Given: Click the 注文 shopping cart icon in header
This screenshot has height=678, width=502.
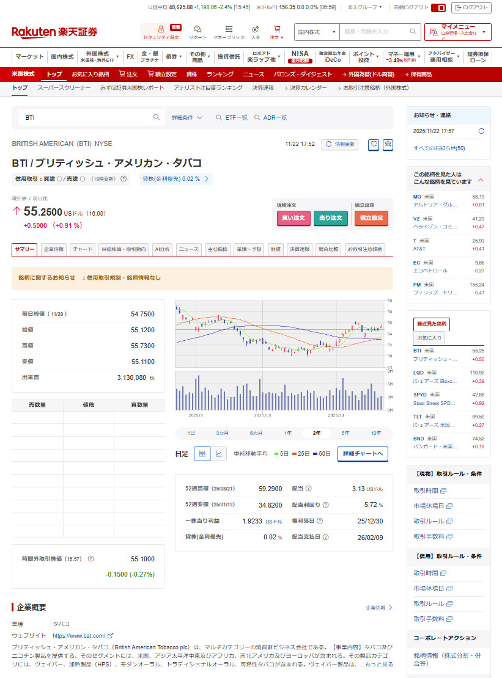Looking at the screenshot, I should [x=277, y=29].
